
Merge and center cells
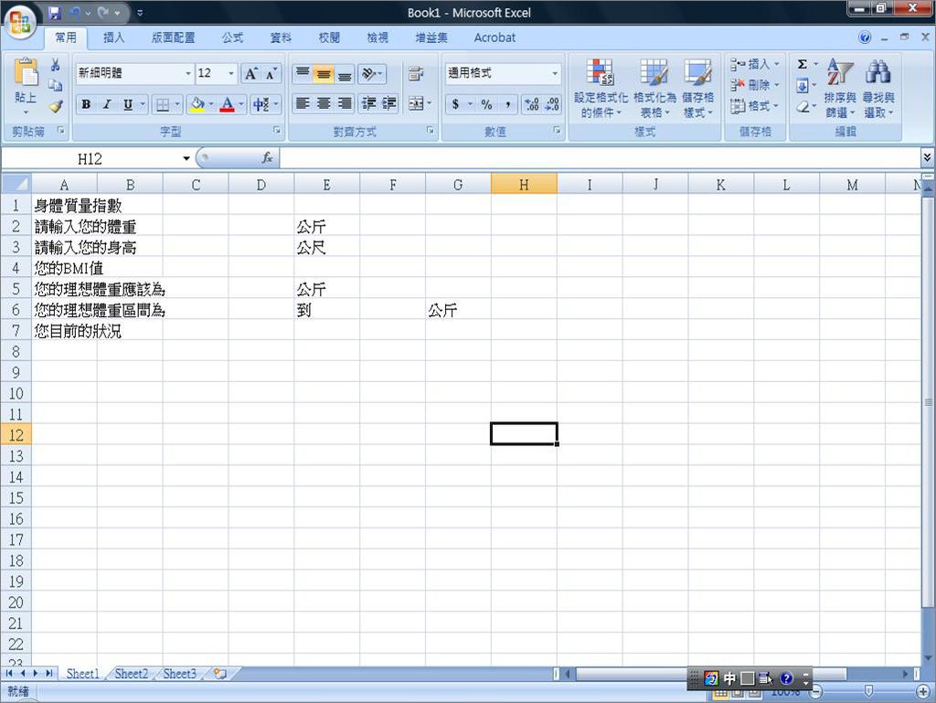[416, 104]
